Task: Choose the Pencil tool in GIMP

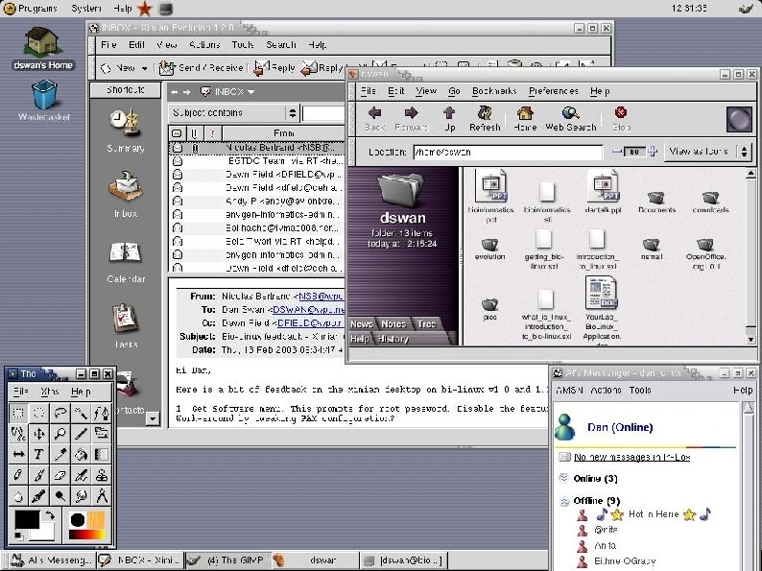Action: [x=18, y=475]
